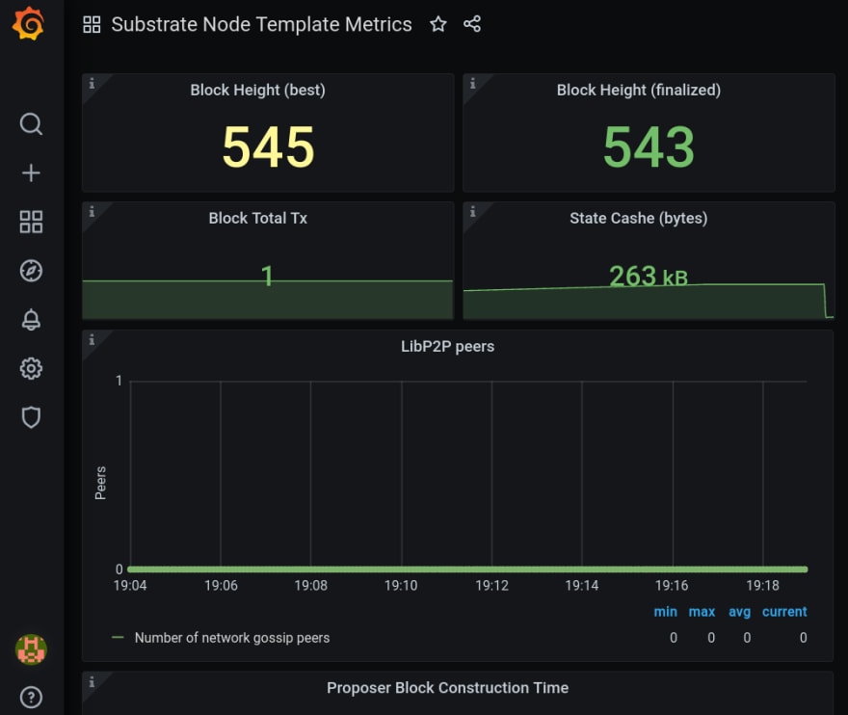Open the Server Admin shield icon
This screenshot has width=848, height=715.
pyautogui.click(x=31, y=417)
